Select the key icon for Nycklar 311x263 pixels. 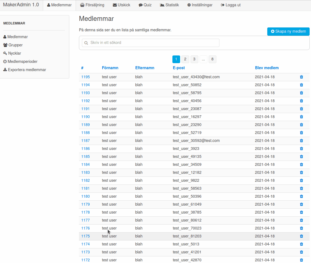(5, 53)
